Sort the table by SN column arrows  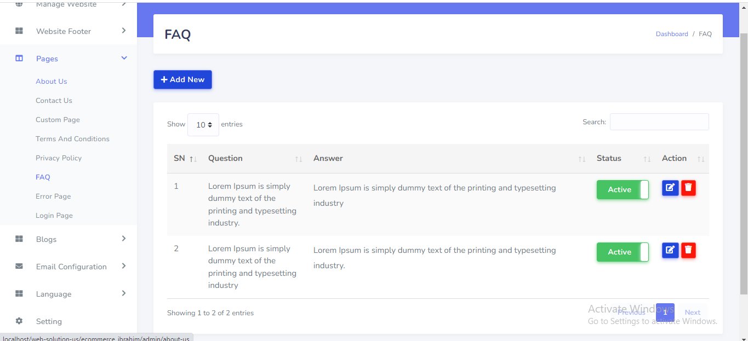[192, 159]
